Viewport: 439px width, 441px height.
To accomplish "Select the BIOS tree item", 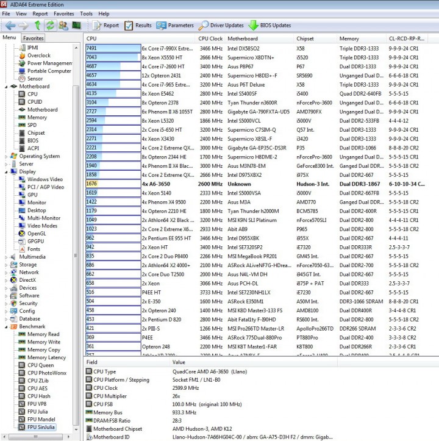I will pyautogui.click(x=33, y=141).
